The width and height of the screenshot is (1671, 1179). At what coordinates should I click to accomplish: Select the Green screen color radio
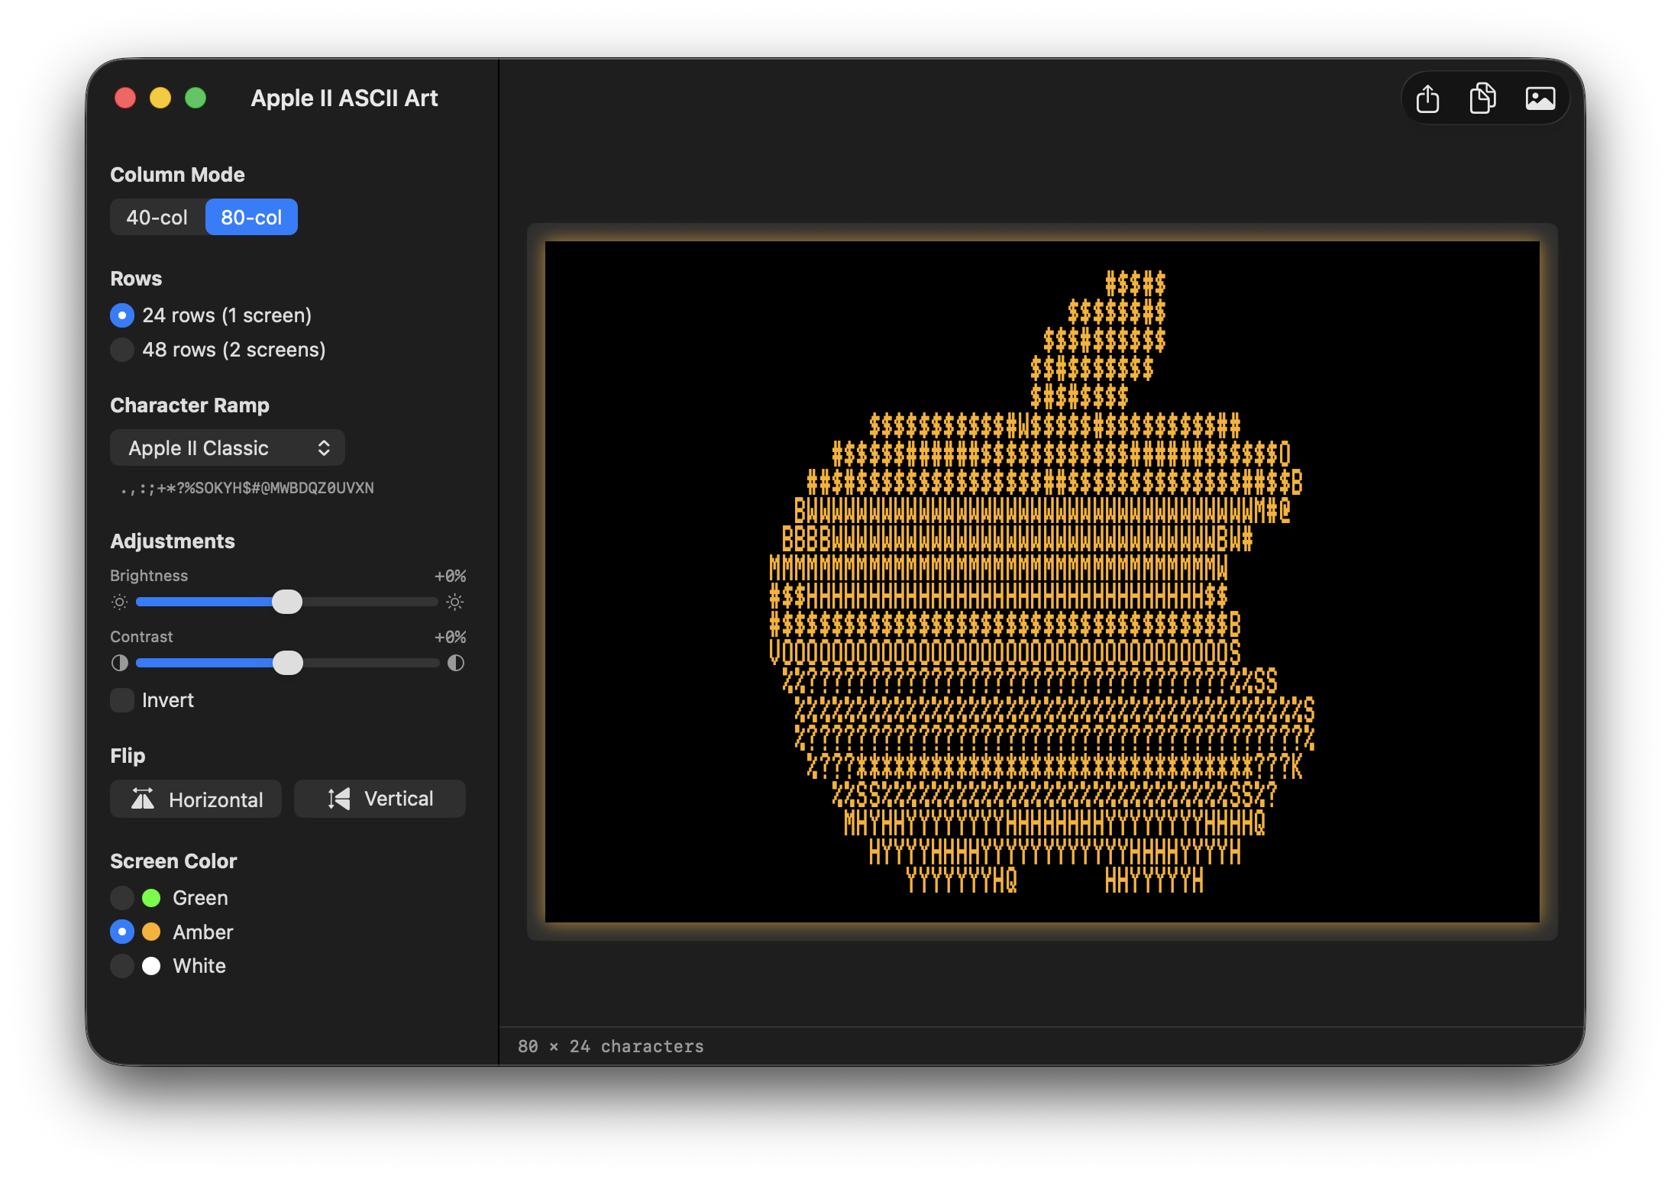click(122, 898)
